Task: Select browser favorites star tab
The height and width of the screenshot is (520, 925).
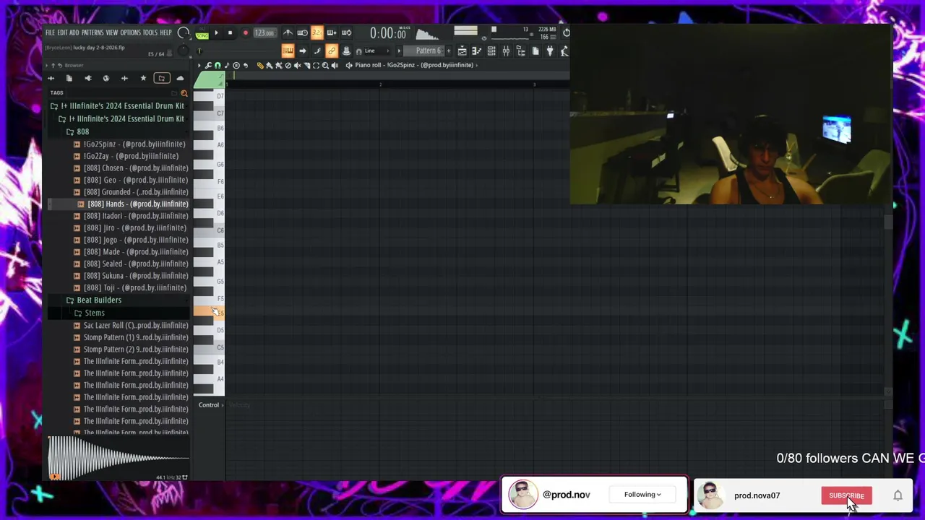Action: coord(143,78)
